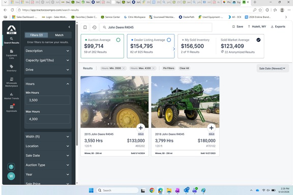Open the Sales Dashboard bookmark

point(24,17)
